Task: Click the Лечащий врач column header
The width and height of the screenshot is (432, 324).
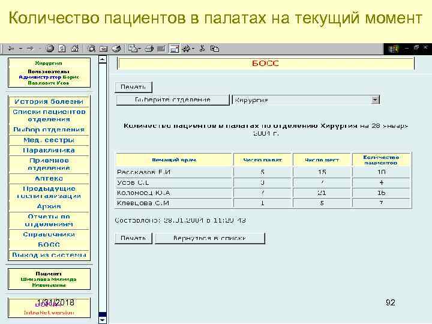Action: (174, 160)
